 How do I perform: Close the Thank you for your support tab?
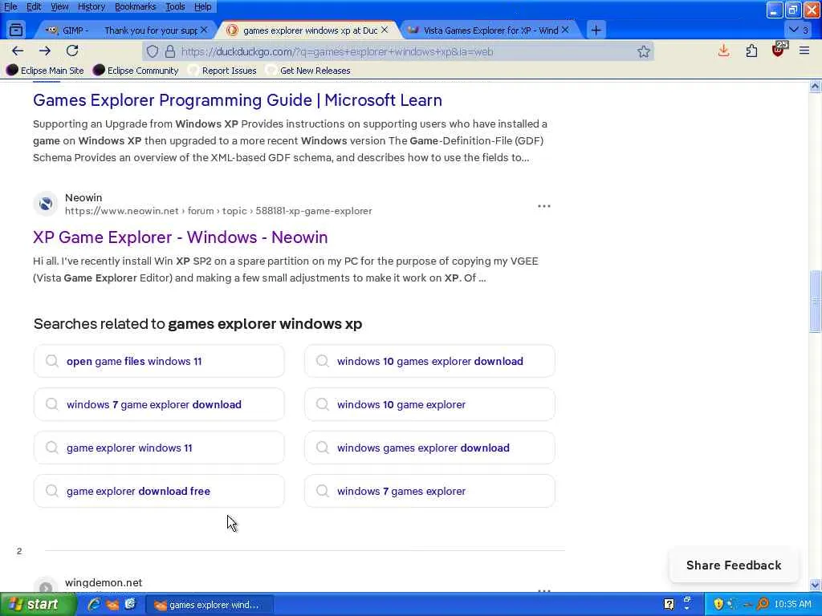point(204,30)
